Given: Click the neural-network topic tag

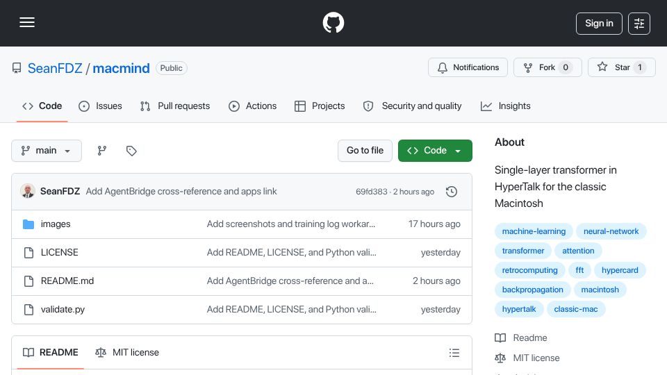Looking at the screenshot, I should (x=611, y=231).
